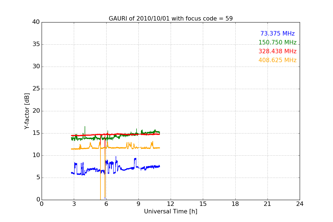Click the chart title 'GAURI of 2010/10/01 with focus code = 59'
The width and height of the screenshot is (333, 222).
tap(171, 19)
